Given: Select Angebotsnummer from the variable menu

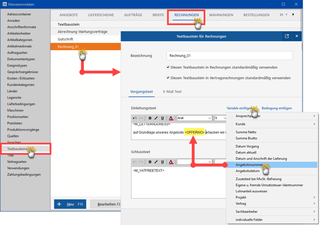Looking at the screenshot, I should [x=249, y=165].
